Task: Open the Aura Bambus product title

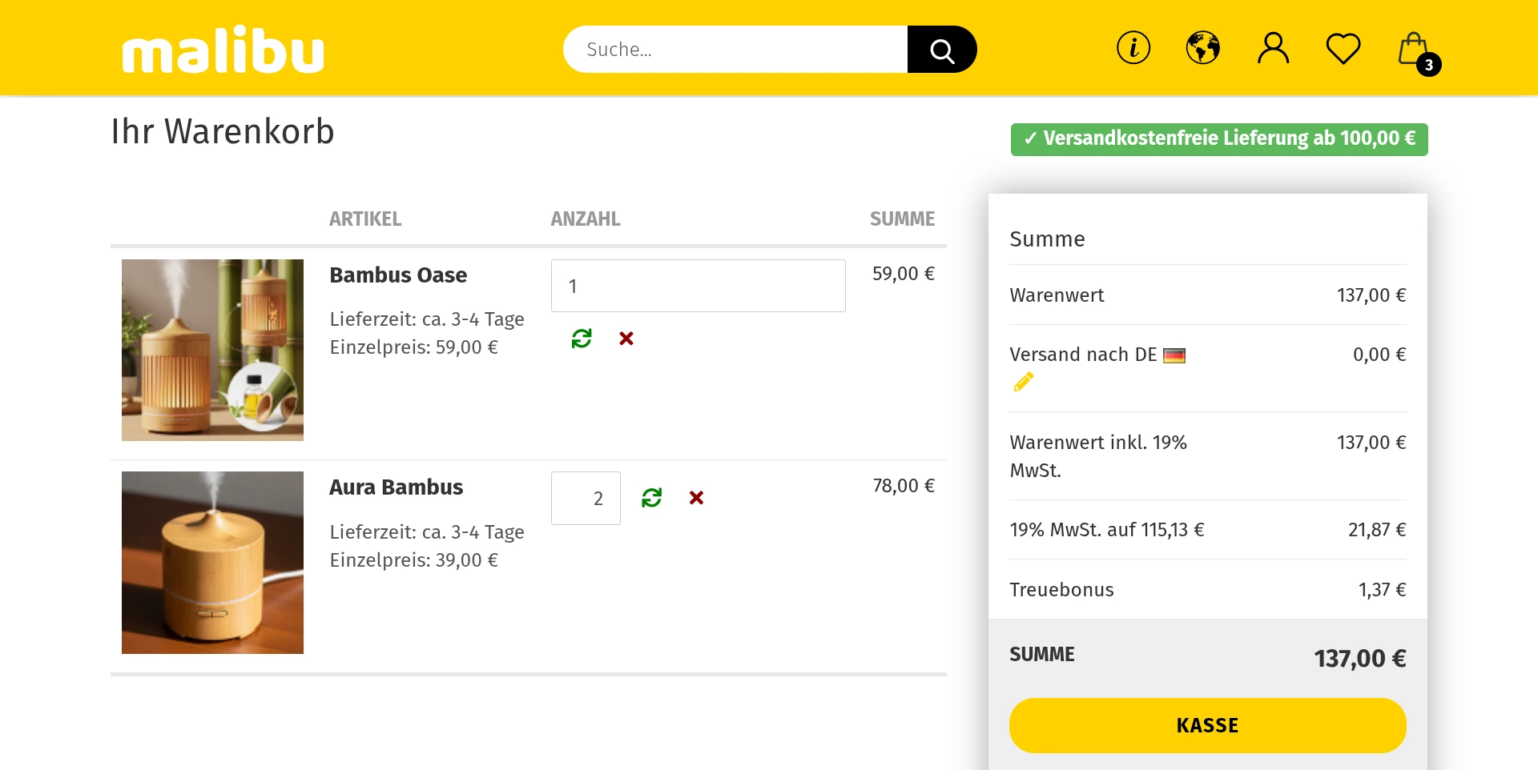Action: (x=397, y=487)
